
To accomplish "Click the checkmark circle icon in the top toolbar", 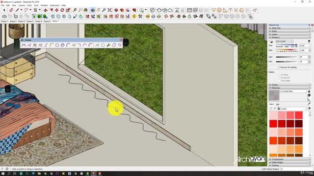I will 152,10.
